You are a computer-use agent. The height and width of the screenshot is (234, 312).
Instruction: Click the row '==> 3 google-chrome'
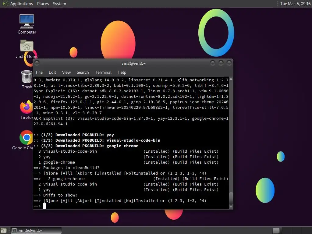(131, 179)
